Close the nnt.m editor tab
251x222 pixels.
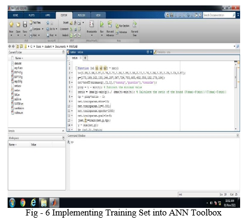point(80,58)
